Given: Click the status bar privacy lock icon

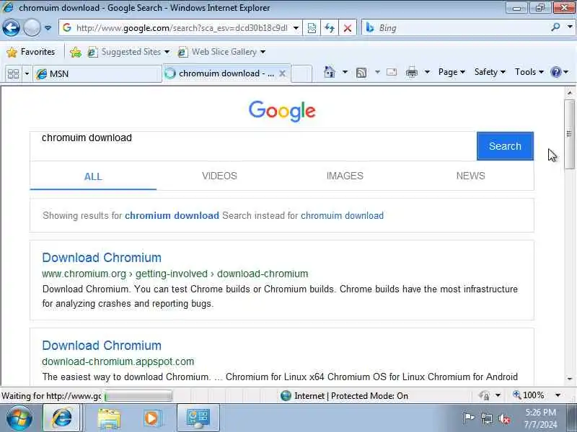Looking at the screenshot, I should coord(484,395).
